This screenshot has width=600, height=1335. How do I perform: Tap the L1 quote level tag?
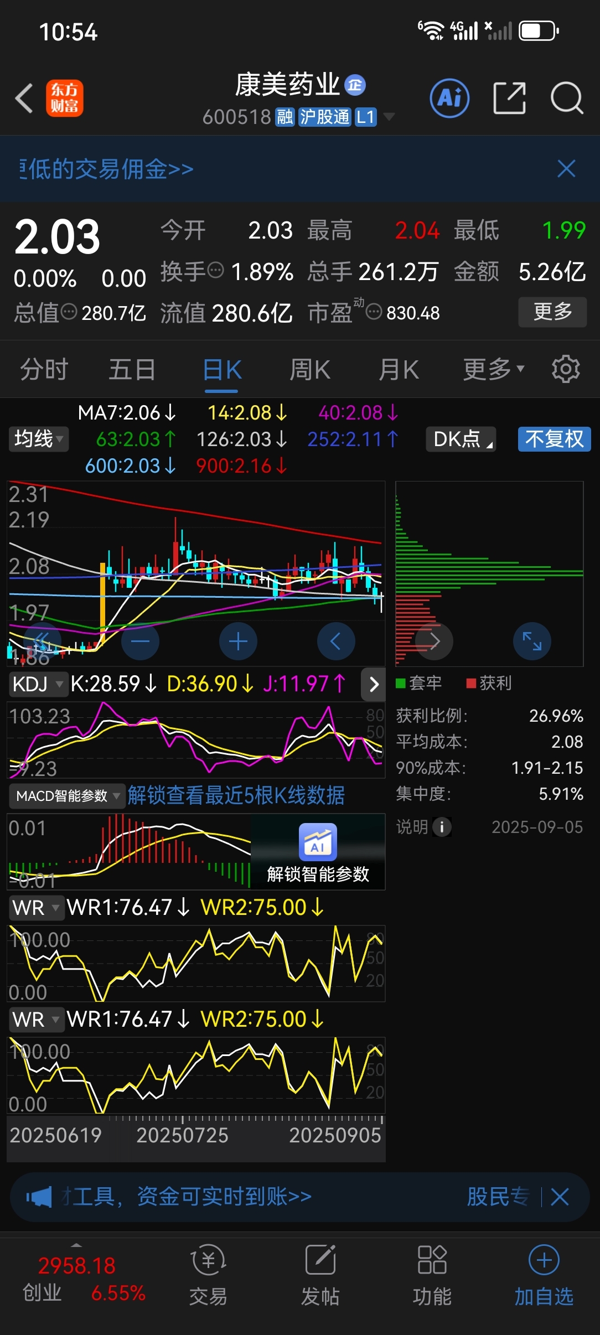click(x=365, y=117)
